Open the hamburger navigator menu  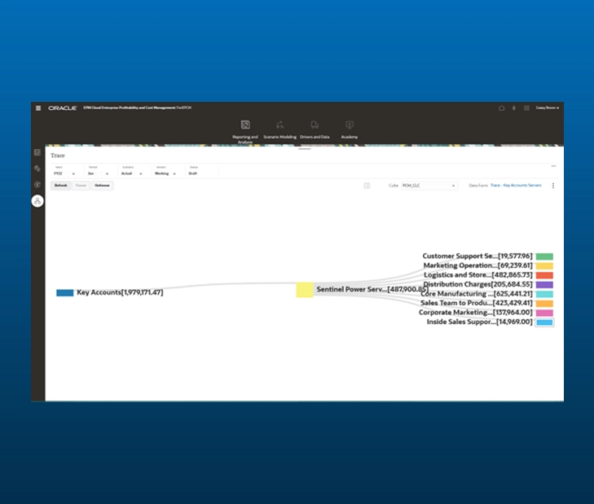click(x=37, y=107)
